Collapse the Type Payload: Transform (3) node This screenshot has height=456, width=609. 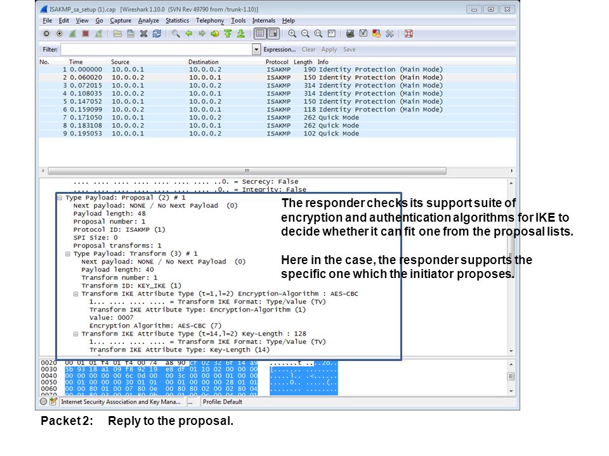(68, 254)
